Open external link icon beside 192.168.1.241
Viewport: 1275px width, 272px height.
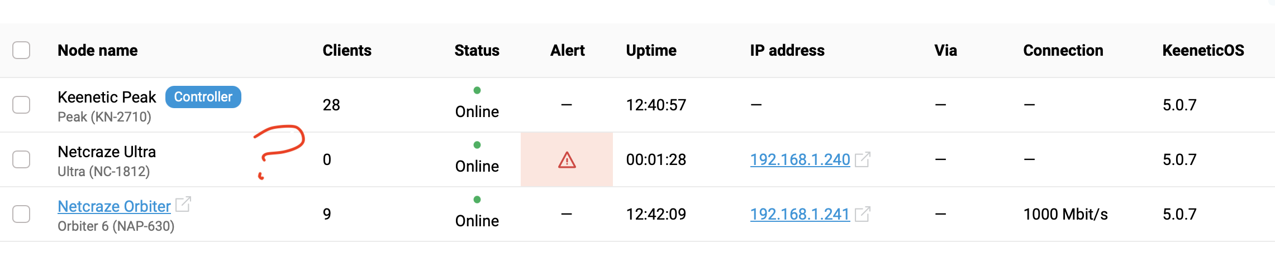coord(863,214)
